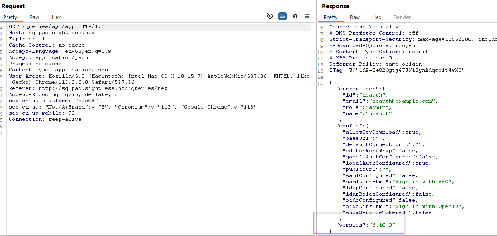Click the Accept-Encoding: gzip, deflate, br line
The height and width of the screenshot is (236, 497).
(65, 94)
